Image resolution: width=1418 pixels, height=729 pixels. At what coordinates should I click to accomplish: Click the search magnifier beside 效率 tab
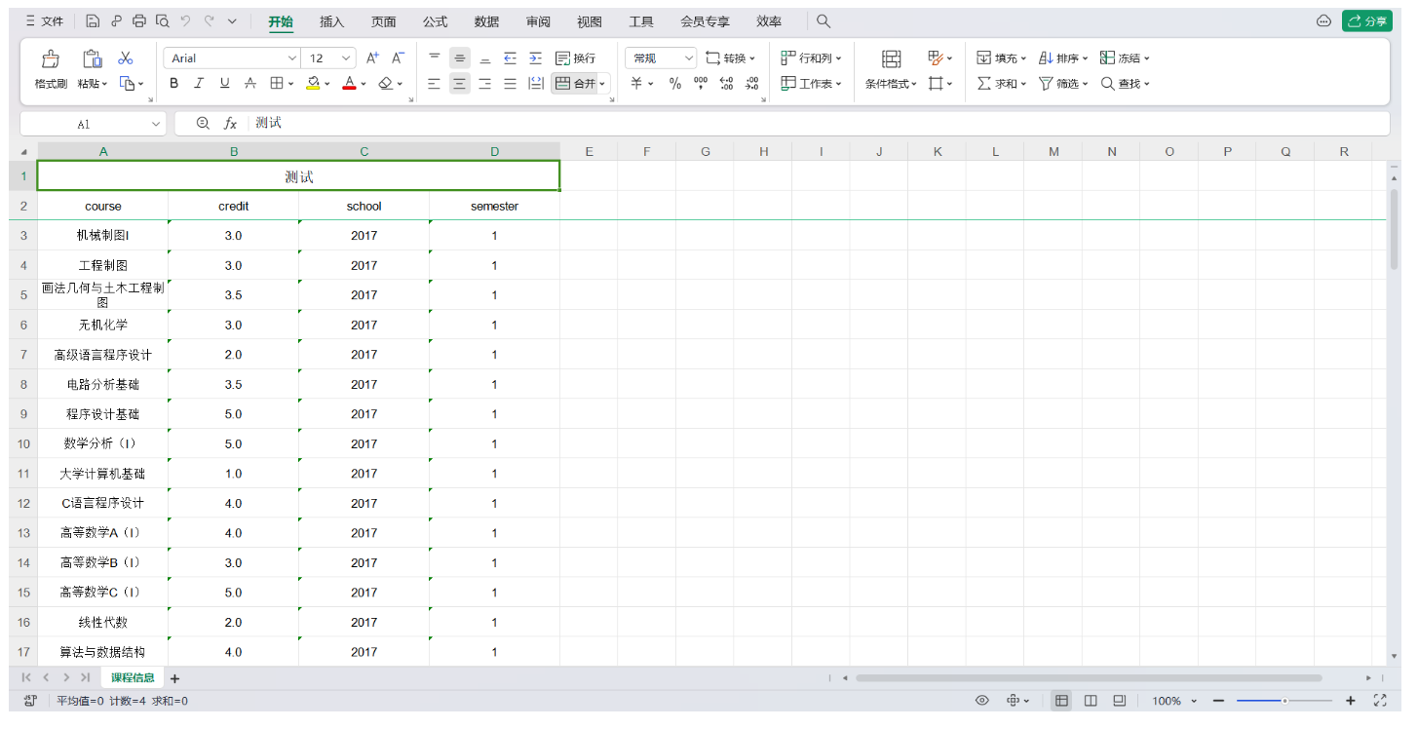click(824, 21)
